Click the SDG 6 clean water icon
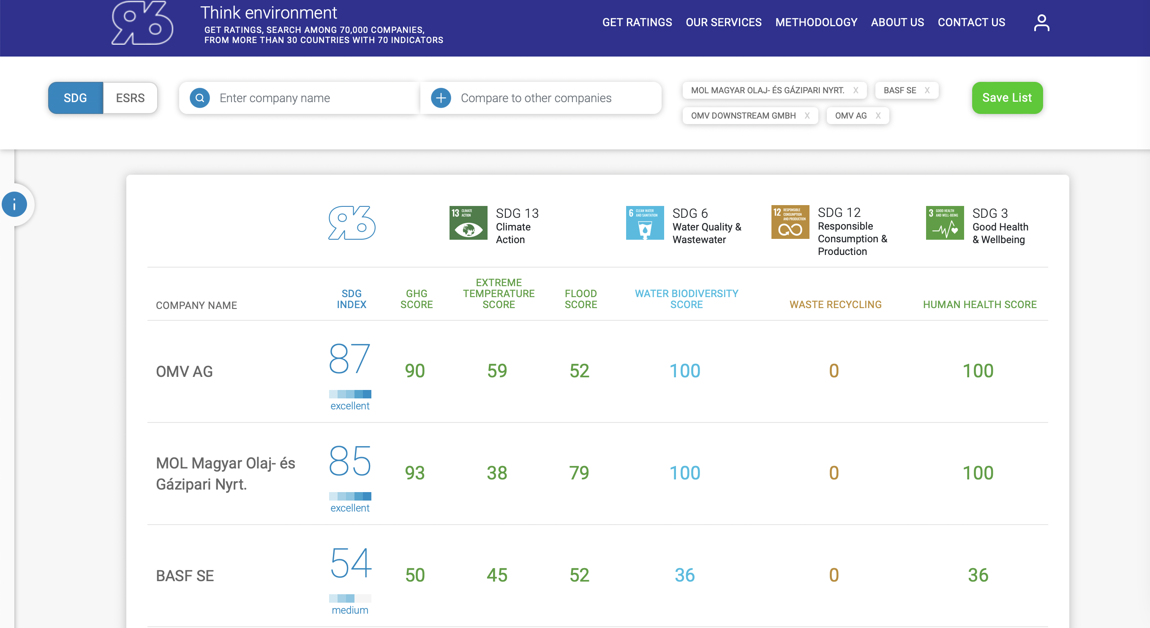 pos(645,222)
